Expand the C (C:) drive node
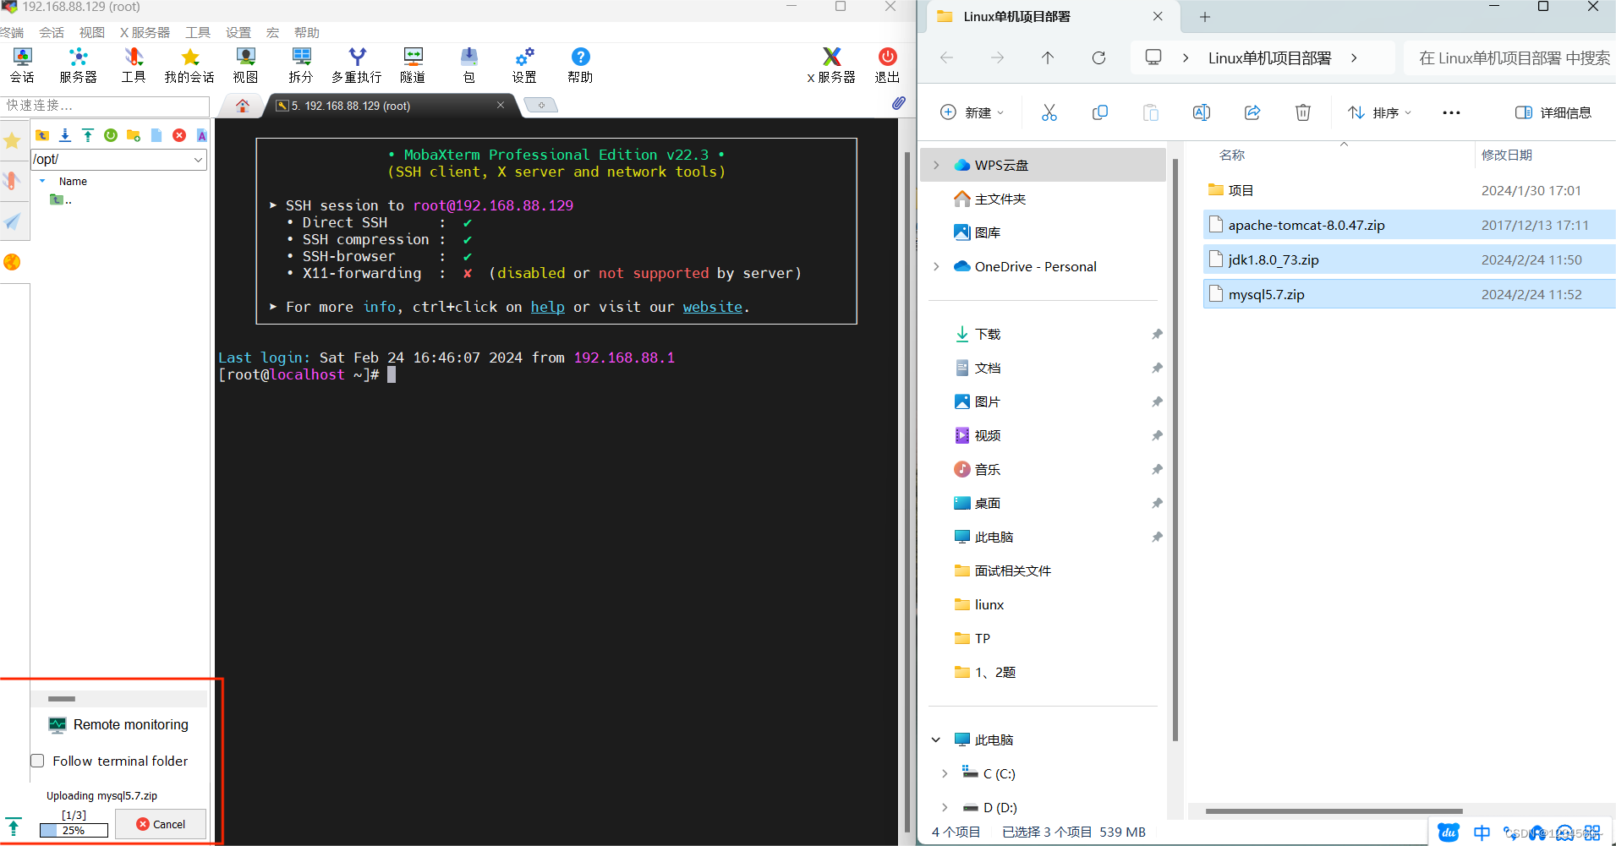Screen dimensions: 1616x846 pyautogui.click(x=945, y=773)
